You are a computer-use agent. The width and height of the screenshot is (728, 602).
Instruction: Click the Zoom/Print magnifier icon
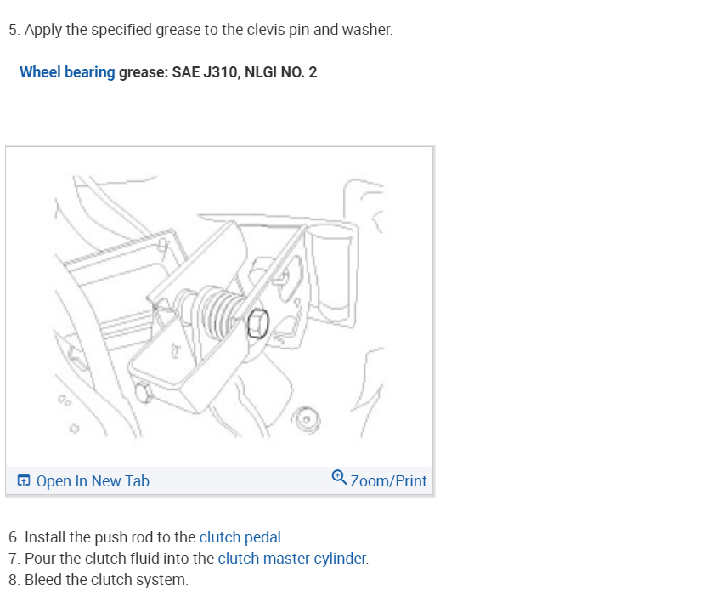click(339, 477)
